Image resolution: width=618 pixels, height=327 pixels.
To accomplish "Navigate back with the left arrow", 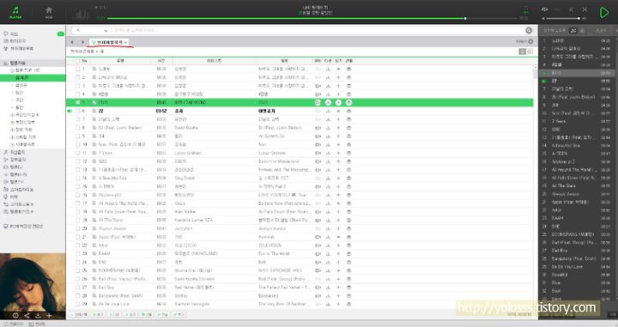I will pyautogui.click(x=72, y=42).
